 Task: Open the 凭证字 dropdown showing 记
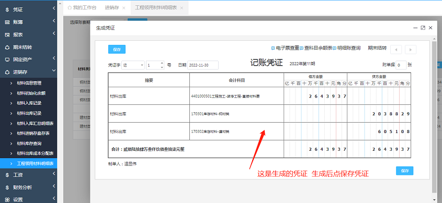coord(133,65)
